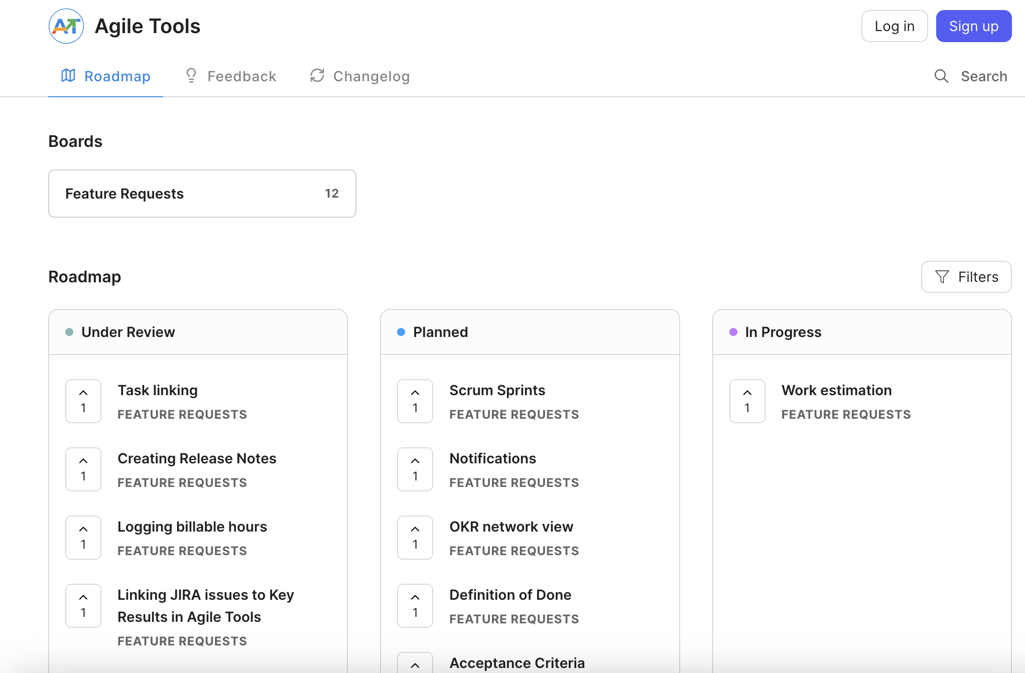Viewport: 1025px width, 673px height.
Task: Open the Feature Requests board card
Action: [202, 194]
